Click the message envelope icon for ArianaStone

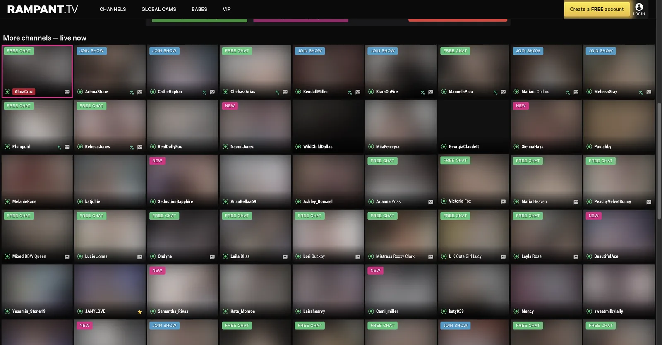coord(140,92)
